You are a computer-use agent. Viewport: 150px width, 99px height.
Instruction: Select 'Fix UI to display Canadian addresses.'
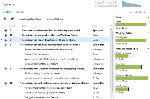point(43,74)
